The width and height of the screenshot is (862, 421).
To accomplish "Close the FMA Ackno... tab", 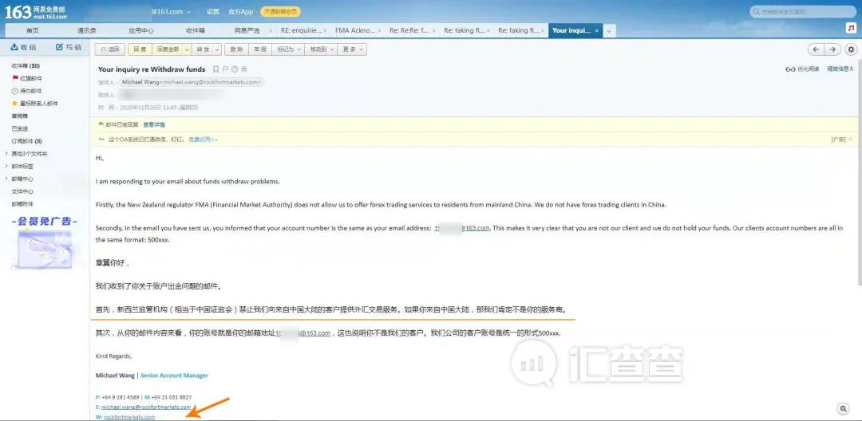I will (x=380, y=31).
